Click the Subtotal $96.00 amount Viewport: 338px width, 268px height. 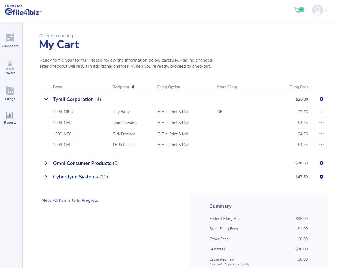(302, 249)
